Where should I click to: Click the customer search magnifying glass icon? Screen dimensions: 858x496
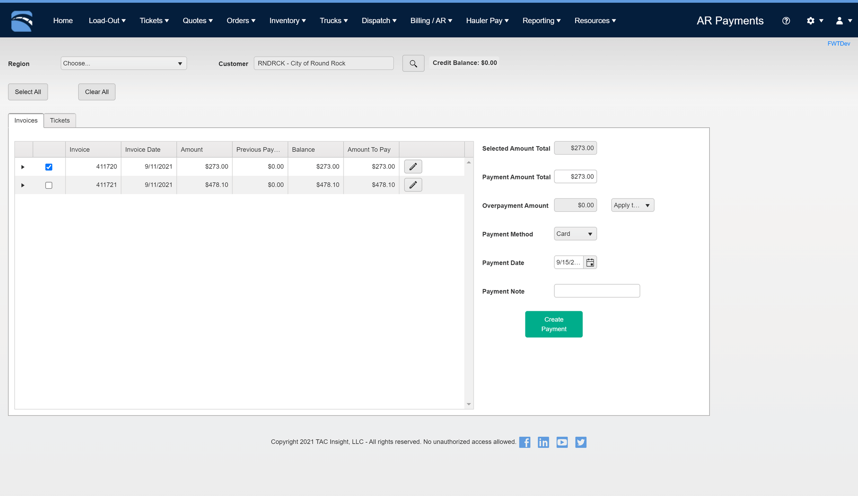[x=413, y=63]
